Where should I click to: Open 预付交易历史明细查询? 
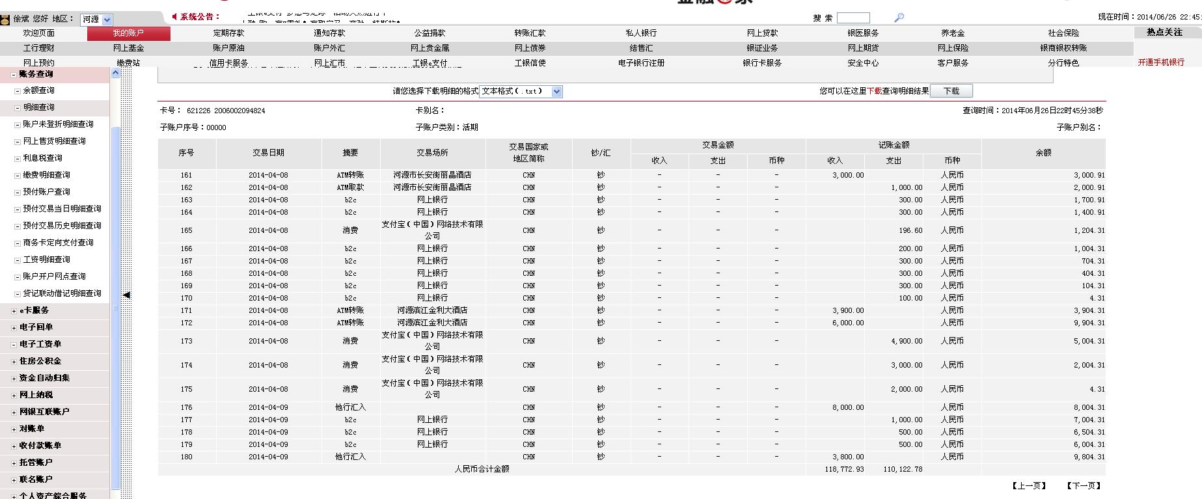coord(62,226)
